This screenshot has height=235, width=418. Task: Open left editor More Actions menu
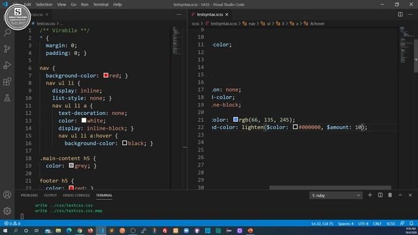tap(179, 14)
